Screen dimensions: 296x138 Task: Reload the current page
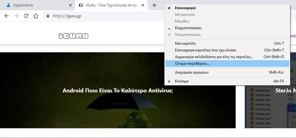tap(26, 16)
